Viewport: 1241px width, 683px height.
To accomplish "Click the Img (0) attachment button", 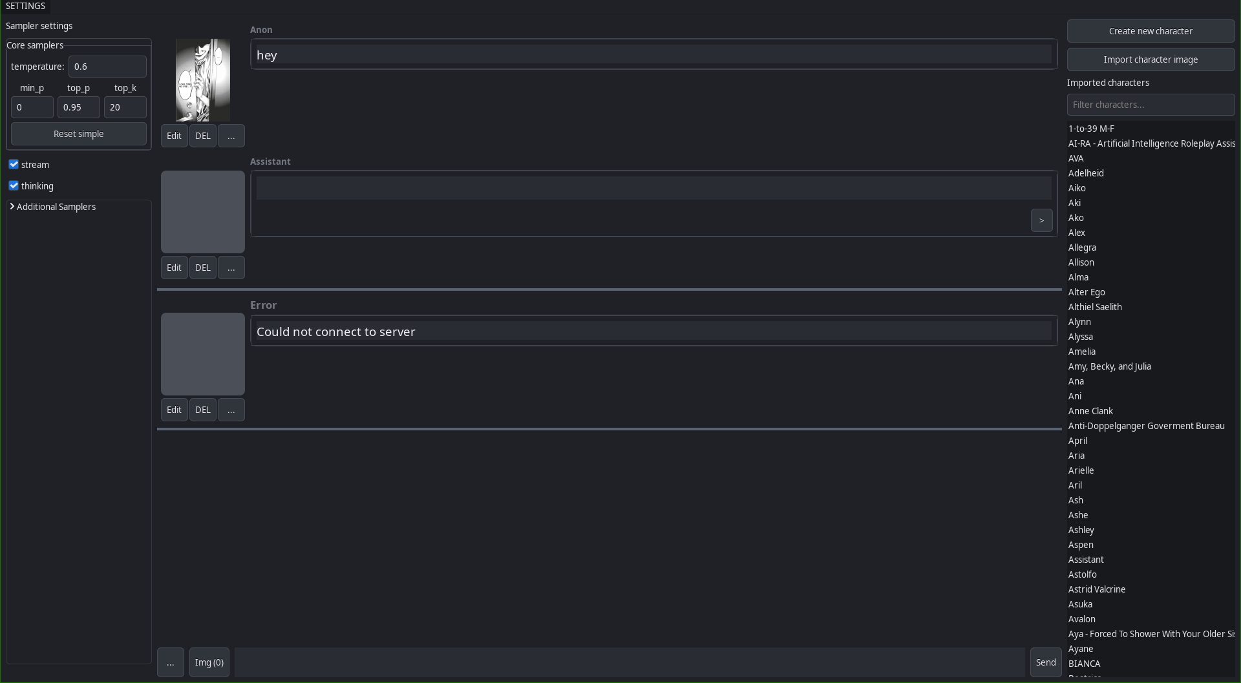I will coord(209,662).
